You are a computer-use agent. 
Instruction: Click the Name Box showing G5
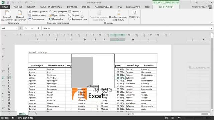8,28
